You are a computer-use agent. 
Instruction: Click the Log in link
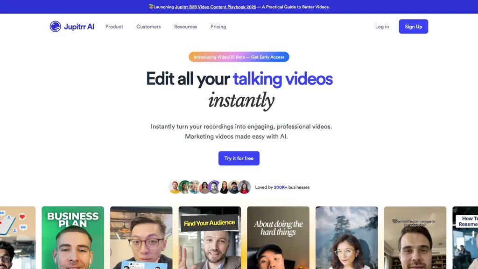pyautogui.click(x=382, y=27)
